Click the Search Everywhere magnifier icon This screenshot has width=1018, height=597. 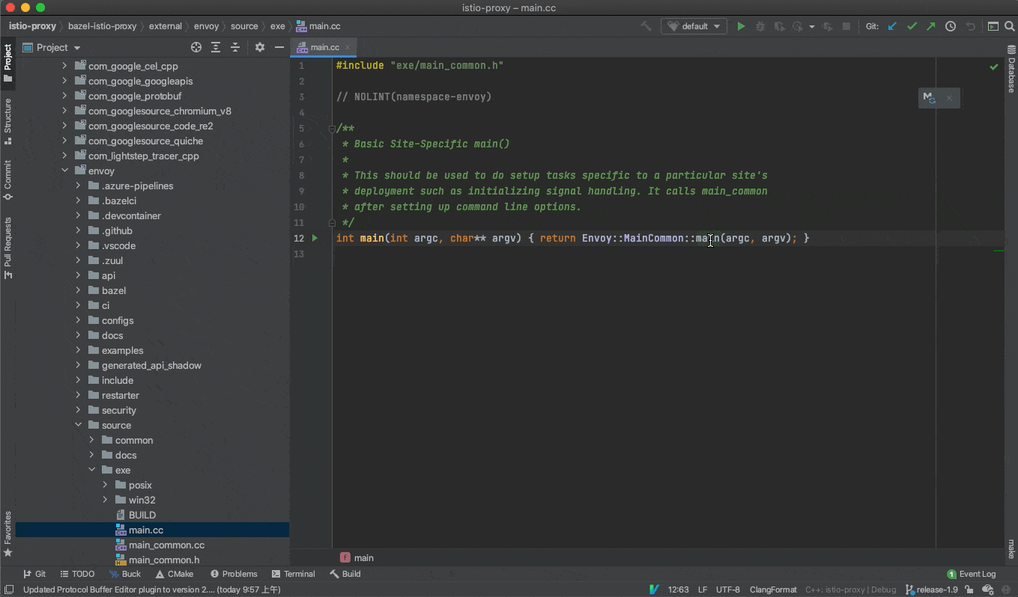(1009, 26)
